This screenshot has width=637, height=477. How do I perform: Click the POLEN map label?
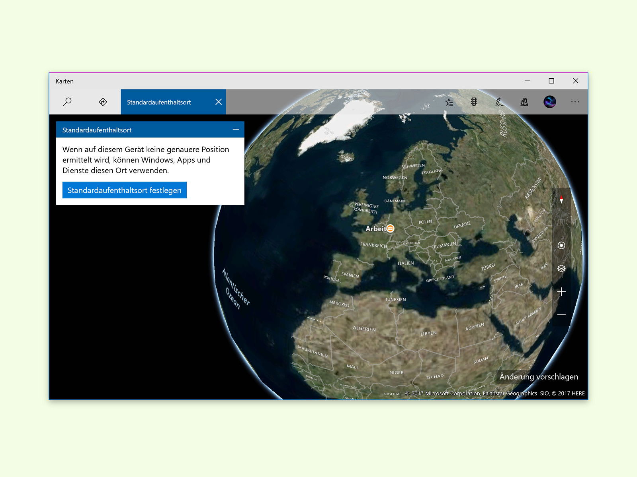pos(425,221)
